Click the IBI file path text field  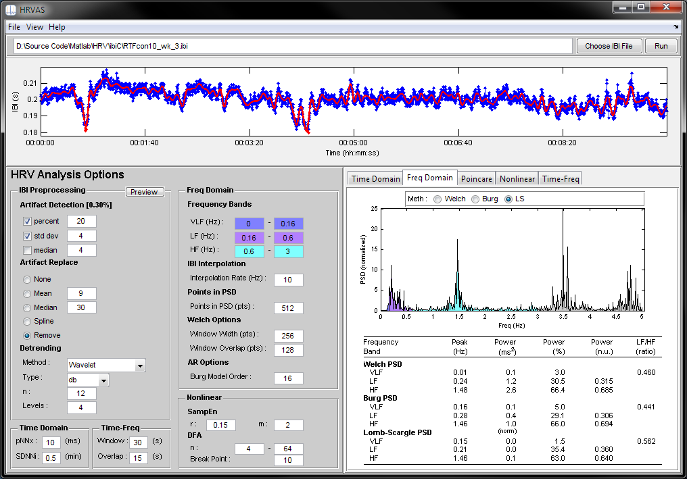293,46
